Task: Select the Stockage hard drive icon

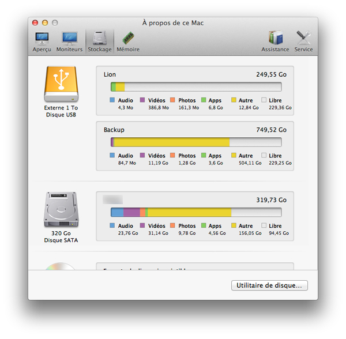Action: coord(100,38)
